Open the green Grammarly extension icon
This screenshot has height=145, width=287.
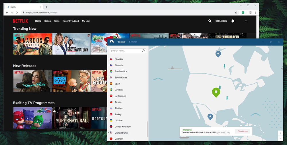coord(243,13)
